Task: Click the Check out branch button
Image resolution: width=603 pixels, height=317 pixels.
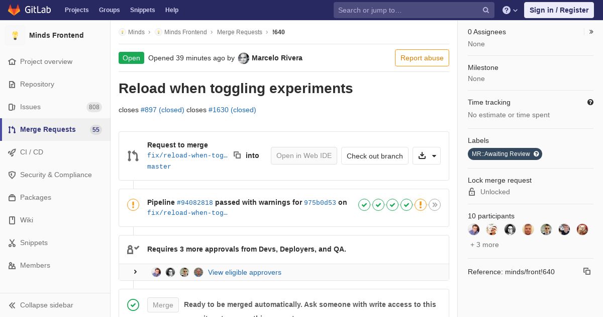Action: [x=375, y=156]
